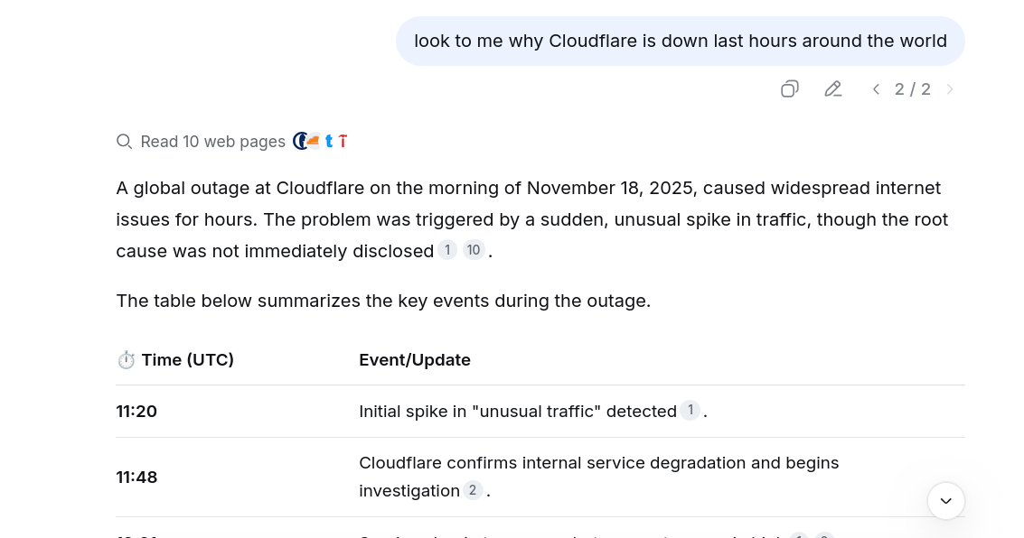Copy the user message with copy icon
This screenshot has width=1024, height=538.
(x=790, y=88)
